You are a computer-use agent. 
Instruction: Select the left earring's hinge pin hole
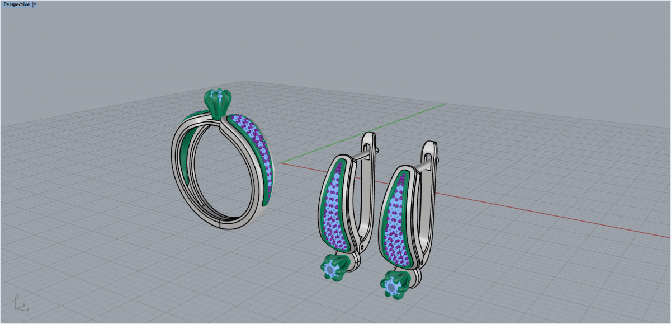point(363,245)
